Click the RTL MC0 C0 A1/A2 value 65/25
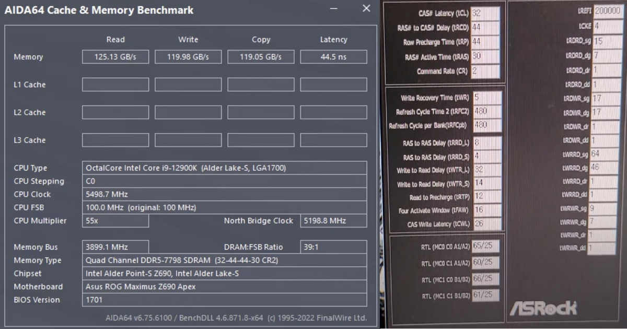This screenshot has width=627, height=329. [485, 246]
